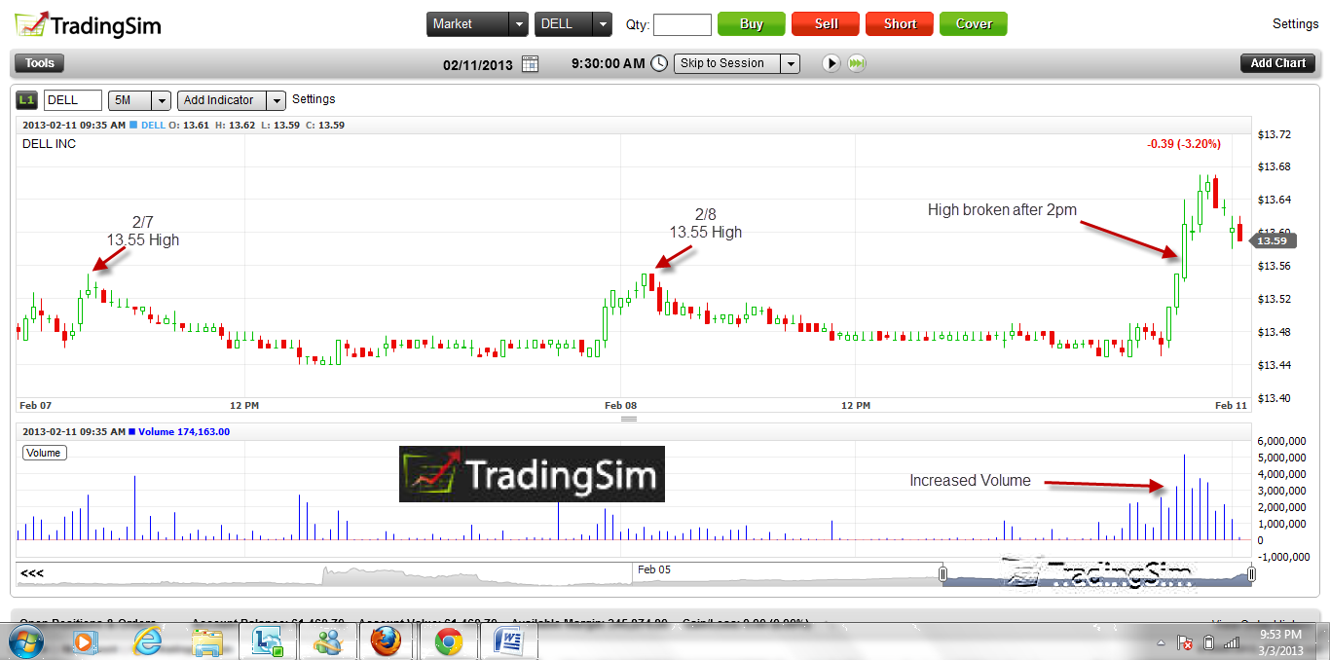This screenshot has height=660, width=1330.
Task: Expand the Market order type dropdown
Action: 519,24
